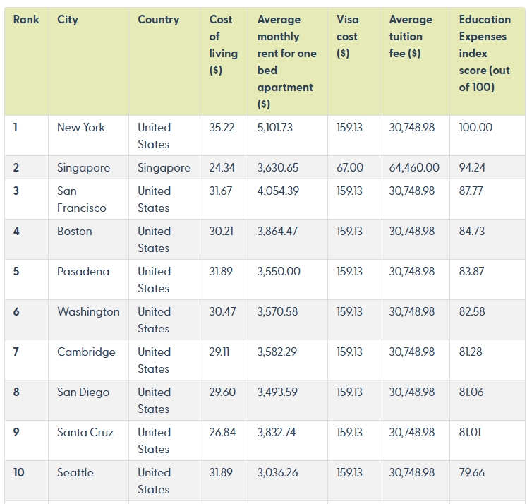Select the Cambridge city cell

coord(86,352)
